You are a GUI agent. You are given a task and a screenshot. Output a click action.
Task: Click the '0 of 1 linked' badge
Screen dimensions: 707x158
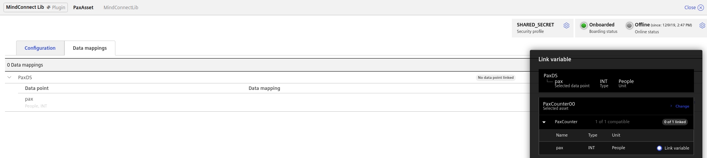tap(675, 122)
